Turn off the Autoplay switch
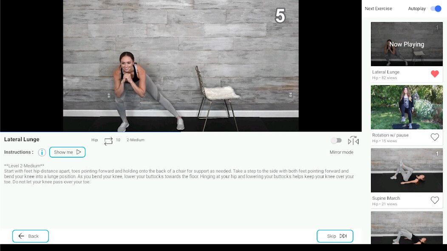This screenshot has width=447, height=251. (x=436, y=8)
